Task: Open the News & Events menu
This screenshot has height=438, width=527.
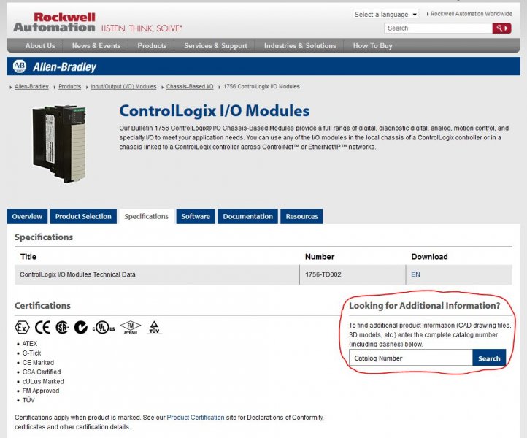Action: (x=96, y=46)
